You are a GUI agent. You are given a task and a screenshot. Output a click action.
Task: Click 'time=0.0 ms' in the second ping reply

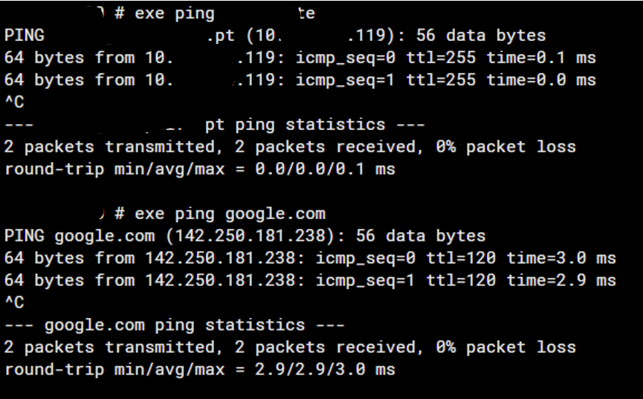[x=541, y=80]
